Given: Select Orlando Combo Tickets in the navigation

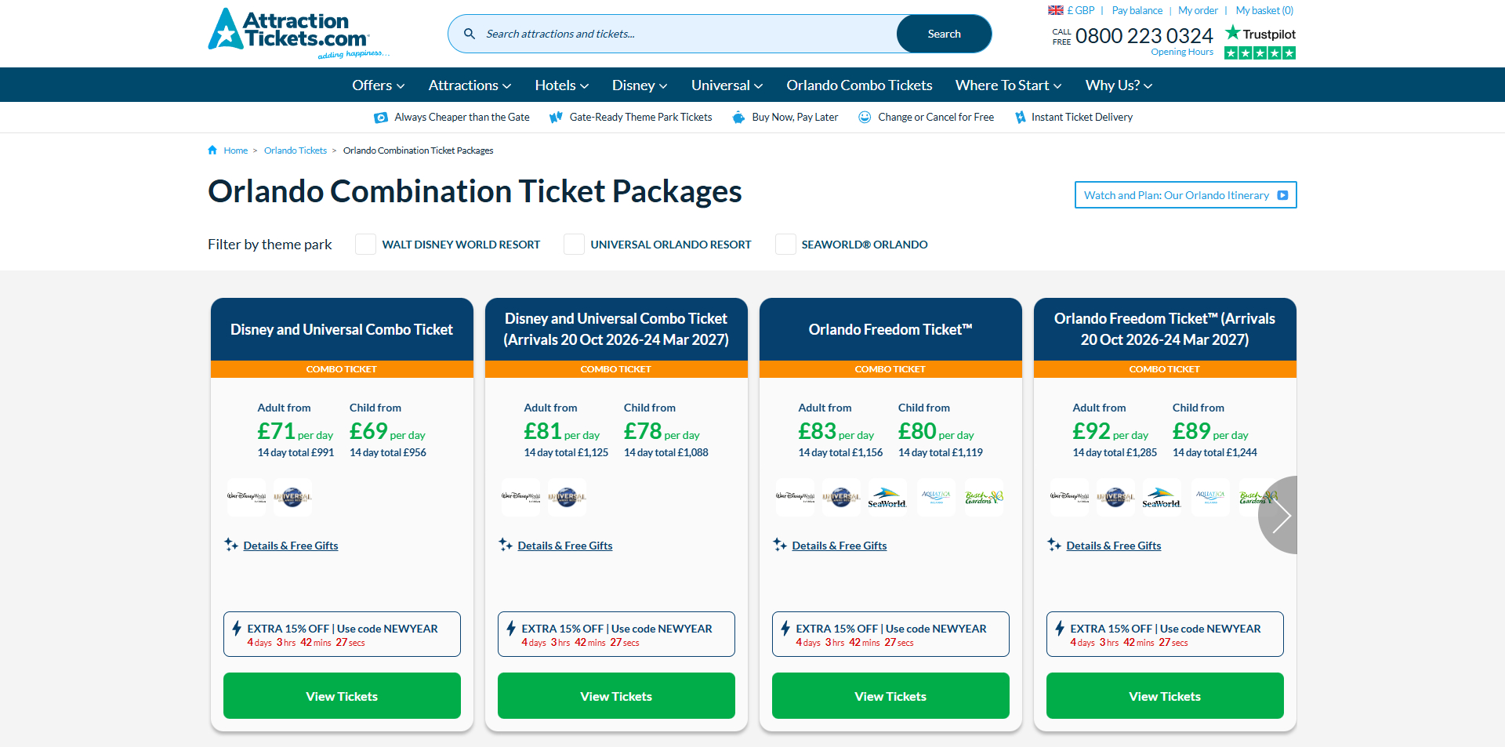Looking at the screenshot, I should pyautogui.click(x=859, y=85).
